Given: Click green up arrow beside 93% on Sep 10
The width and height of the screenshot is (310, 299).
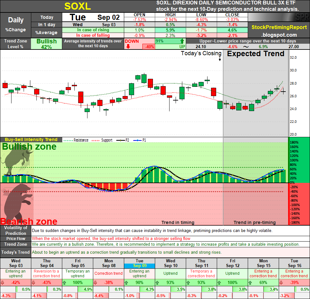Looking at the screenshot, I should pyautogui.click(x=157, y=283).
